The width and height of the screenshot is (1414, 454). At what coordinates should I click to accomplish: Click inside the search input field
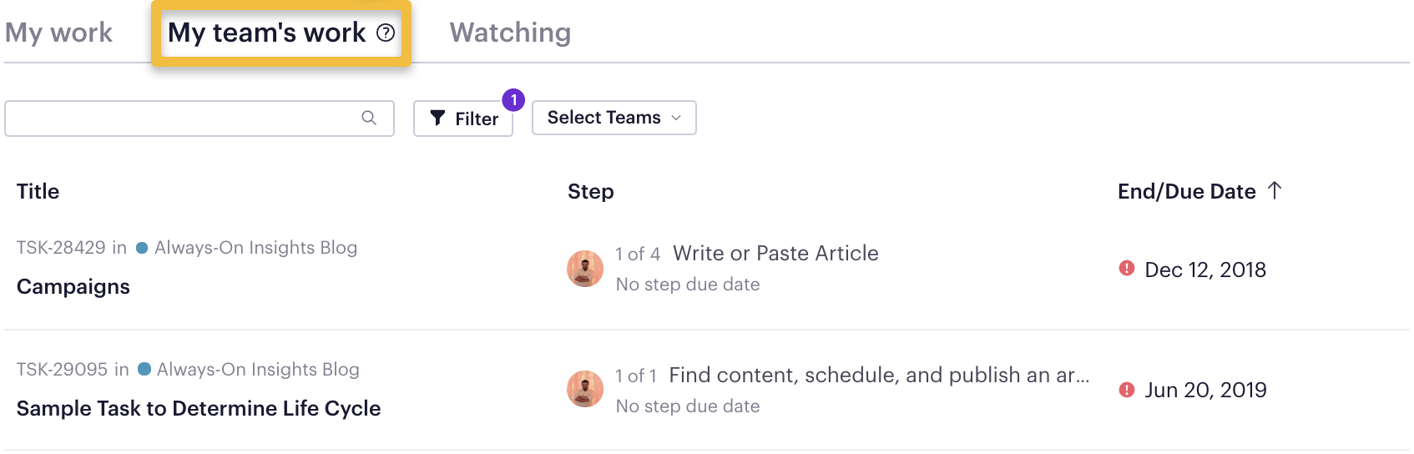[199, 119]
